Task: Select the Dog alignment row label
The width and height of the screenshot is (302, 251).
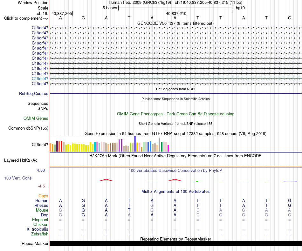Action: [x=45, y=215]
